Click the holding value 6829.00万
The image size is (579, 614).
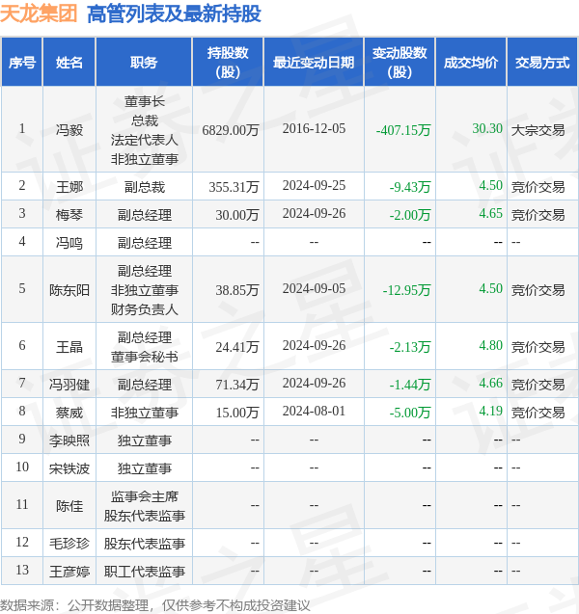point(231,129)
